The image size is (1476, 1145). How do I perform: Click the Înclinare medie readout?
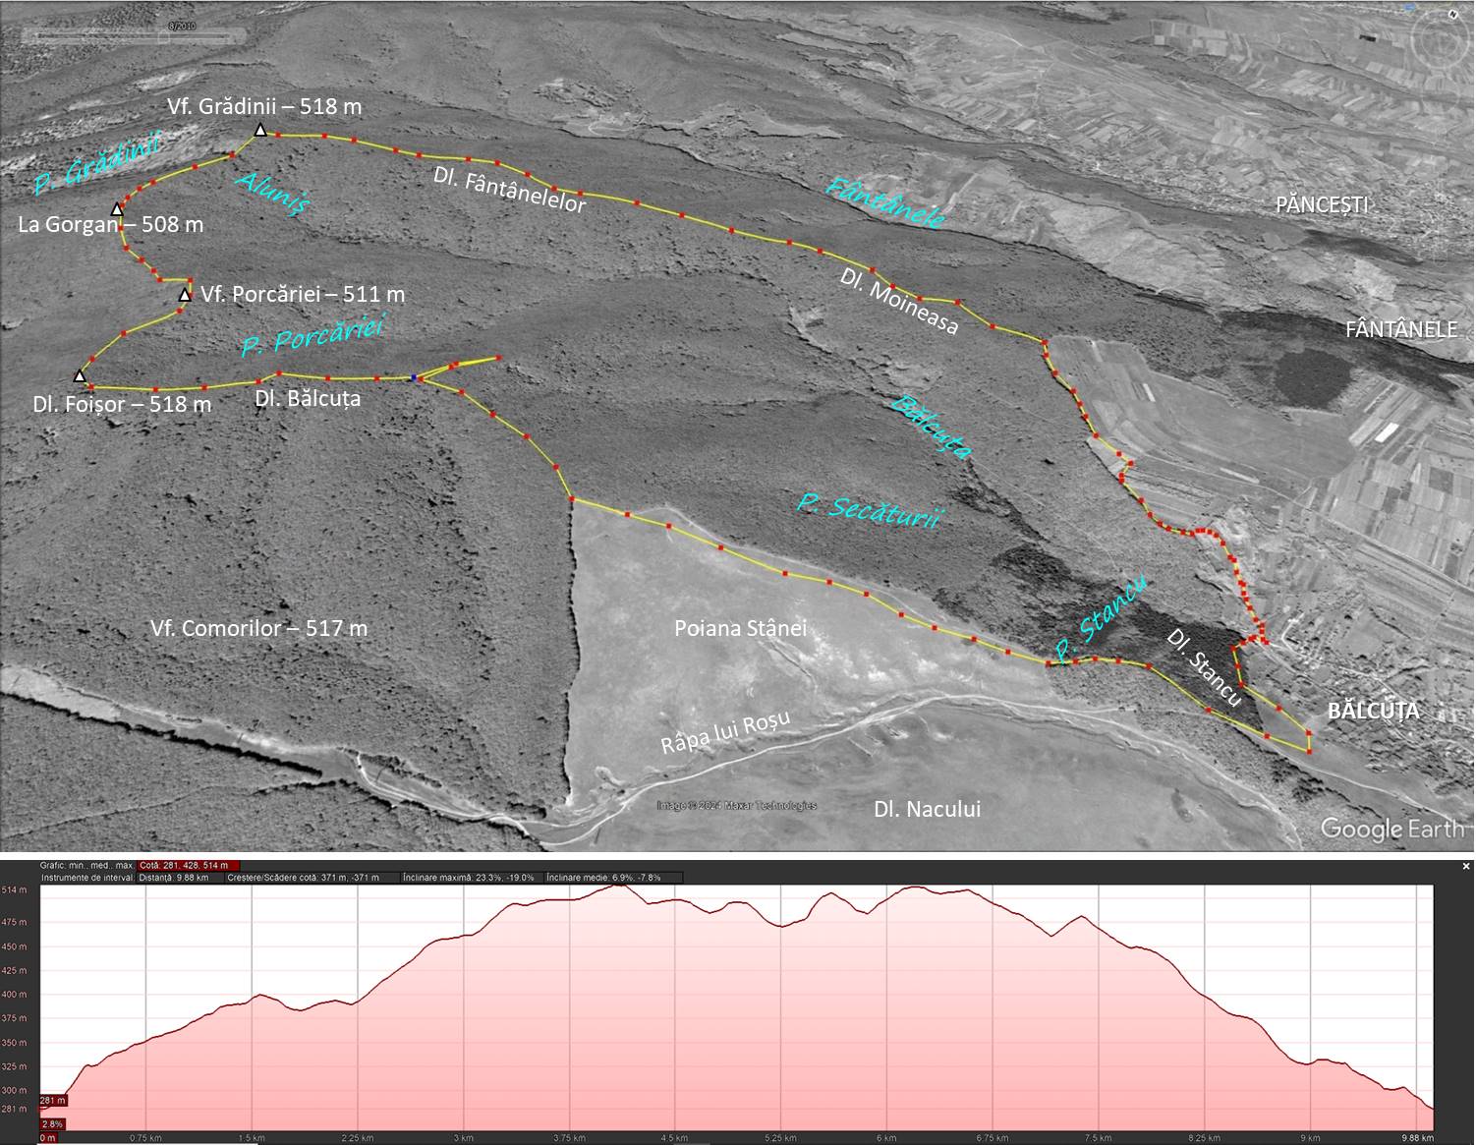tap(603, 878)
